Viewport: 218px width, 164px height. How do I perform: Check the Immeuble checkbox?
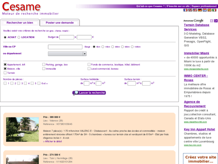point(44,69)
